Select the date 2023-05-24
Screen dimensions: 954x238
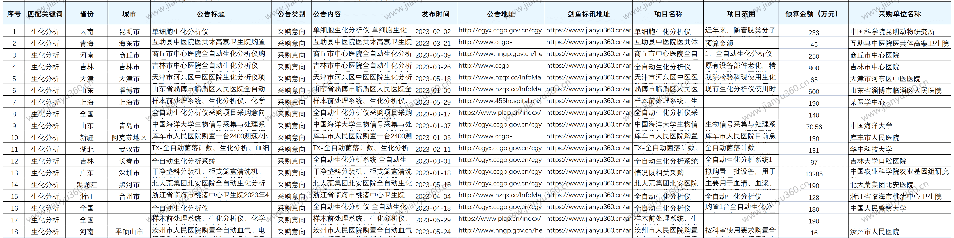(x=433, y=232)
